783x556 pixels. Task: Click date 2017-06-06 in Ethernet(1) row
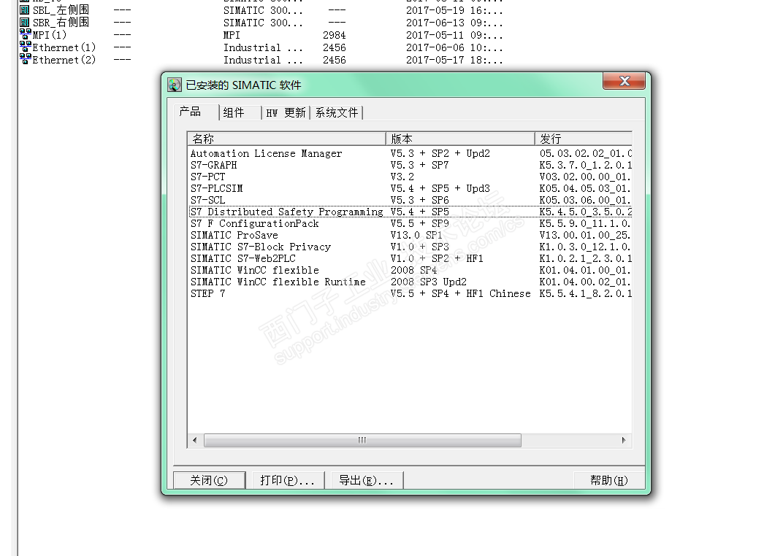click(x=435, y=48)
